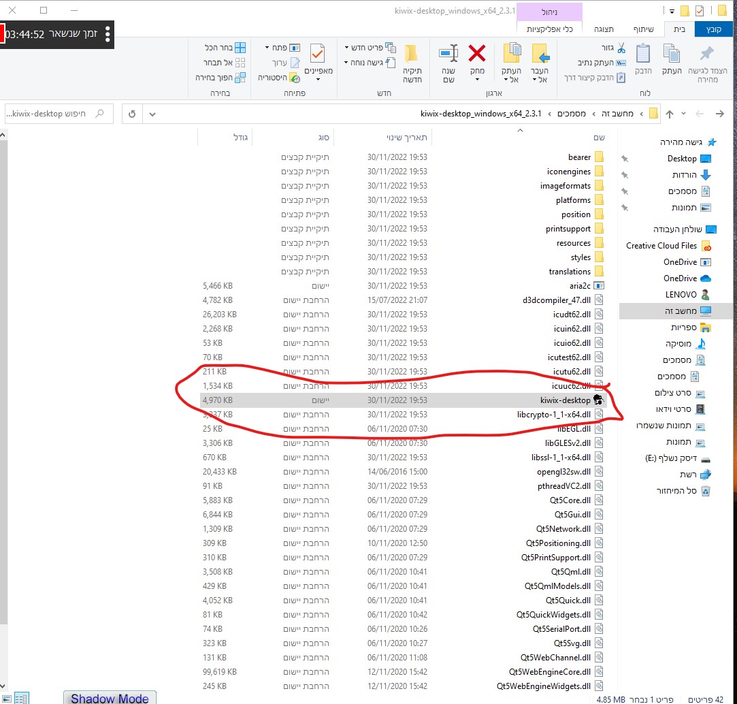The width and height of the screenshot is (737, 704).
Task: Click Quick access (גישה מהירה) in the sidebar
Action: pos(687,142)
